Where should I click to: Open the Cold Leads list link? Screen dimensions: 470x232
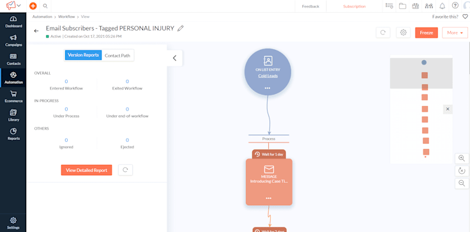[x=268, y=76]
